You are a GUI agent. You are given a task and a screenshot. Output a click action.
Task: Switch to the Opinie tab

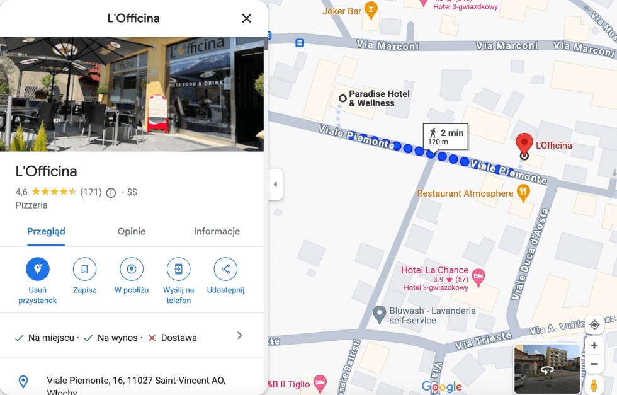(x=132, y=232)
